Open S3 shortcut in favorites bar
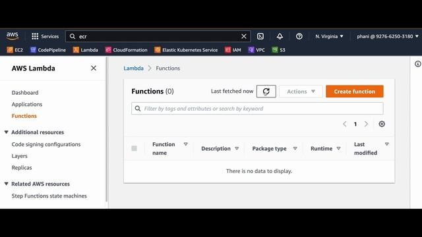Image resolution: width=422 pixels, height=237 pixels. click(x=278, y=50)
